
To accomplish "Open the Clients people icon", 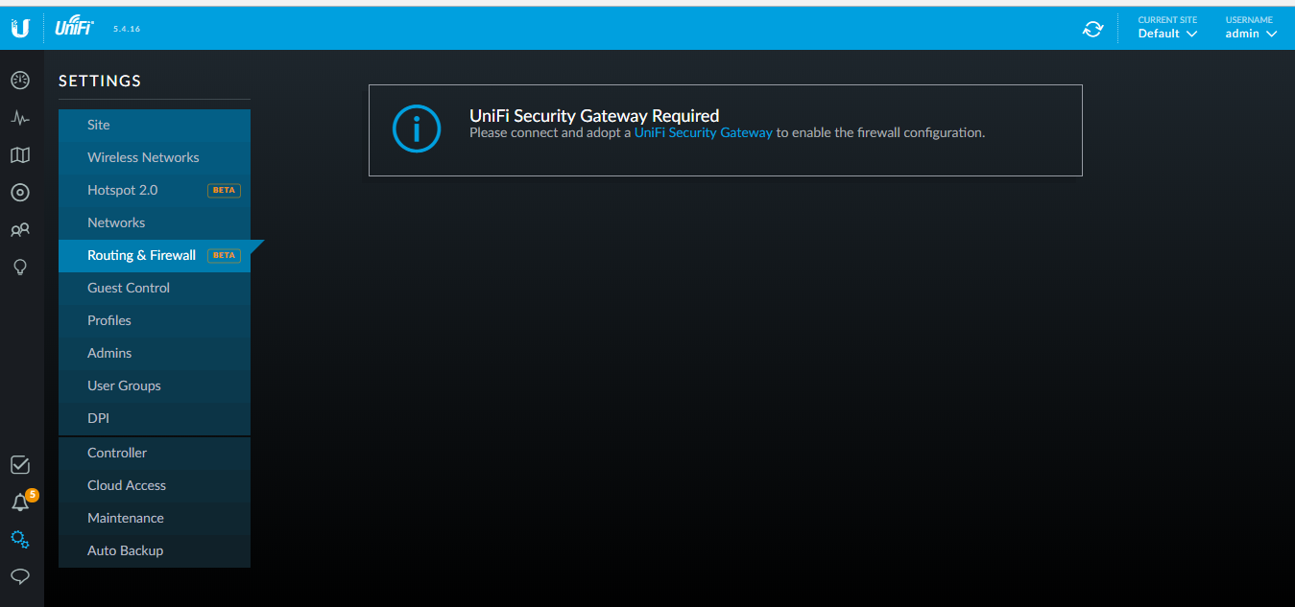I will pos(20,230).
